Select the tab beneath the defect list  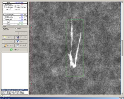[x=5, y=96]
